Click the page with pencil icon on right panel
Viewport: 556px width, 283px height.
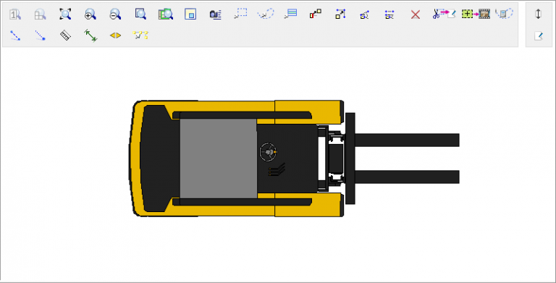pyautogui.click(x=539, y=35)
